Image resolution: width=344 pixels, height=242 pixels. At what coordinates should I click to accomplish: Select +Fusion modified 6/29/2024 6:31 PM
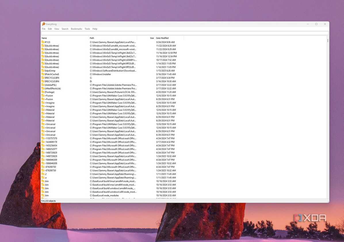[x=49, y=99]
